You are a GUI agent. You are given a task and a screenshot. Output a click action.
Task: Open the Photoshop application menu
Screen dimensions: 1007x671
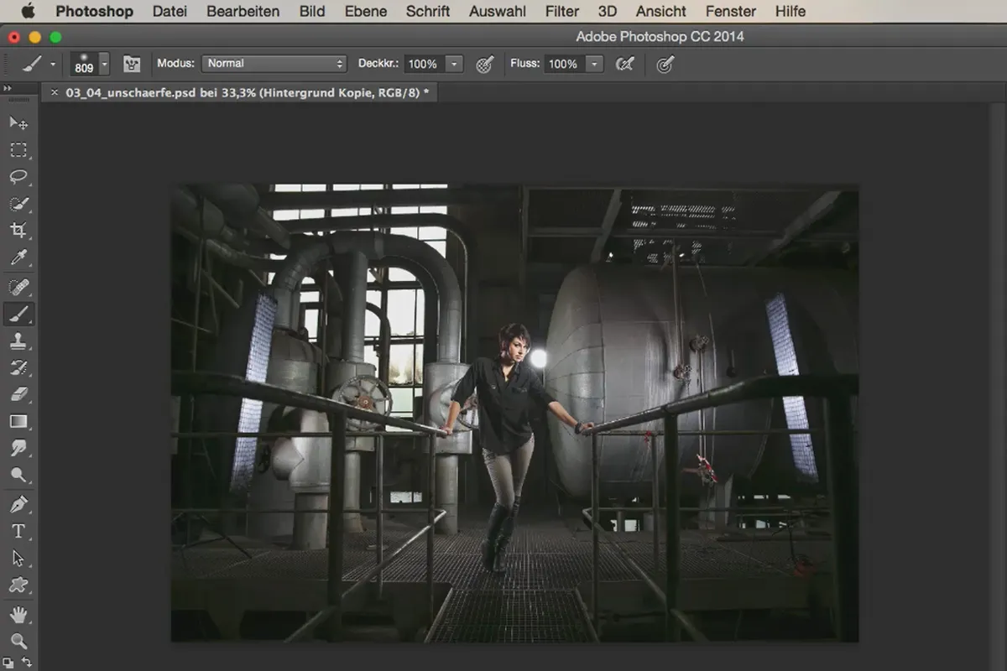coord(94,12)
